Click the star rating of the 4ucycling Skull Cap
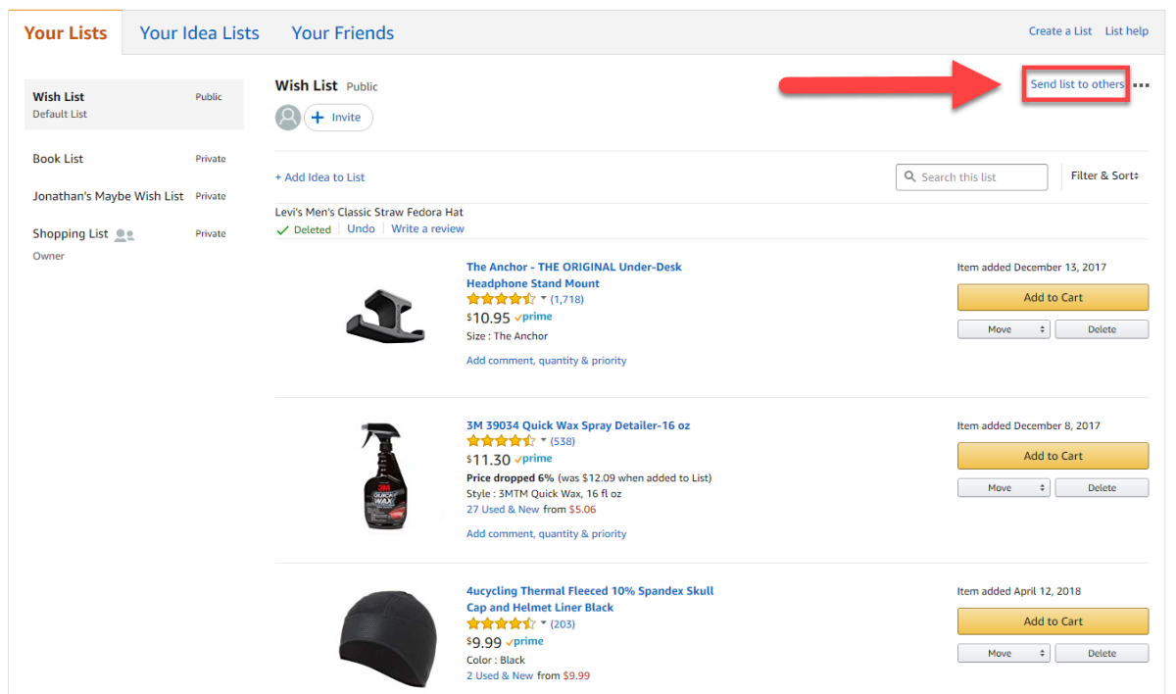This screenshot has width=1176, height=694. (500, 623)
